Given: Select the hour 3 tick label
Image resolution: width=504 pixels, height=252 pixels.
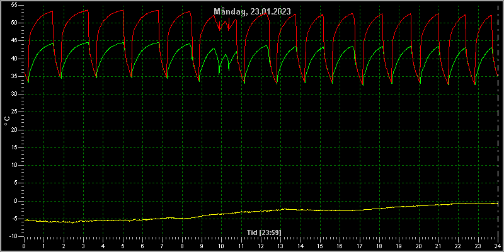Looking at the screenshot, I should (83, 246).
